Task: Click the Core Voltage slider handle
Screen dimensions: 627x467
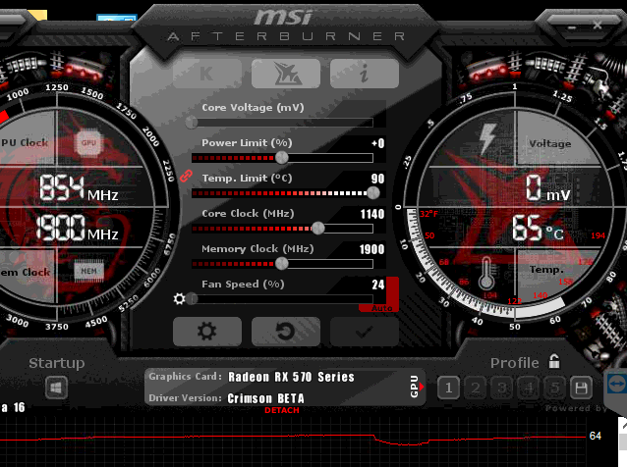Action: coord(192,123)
